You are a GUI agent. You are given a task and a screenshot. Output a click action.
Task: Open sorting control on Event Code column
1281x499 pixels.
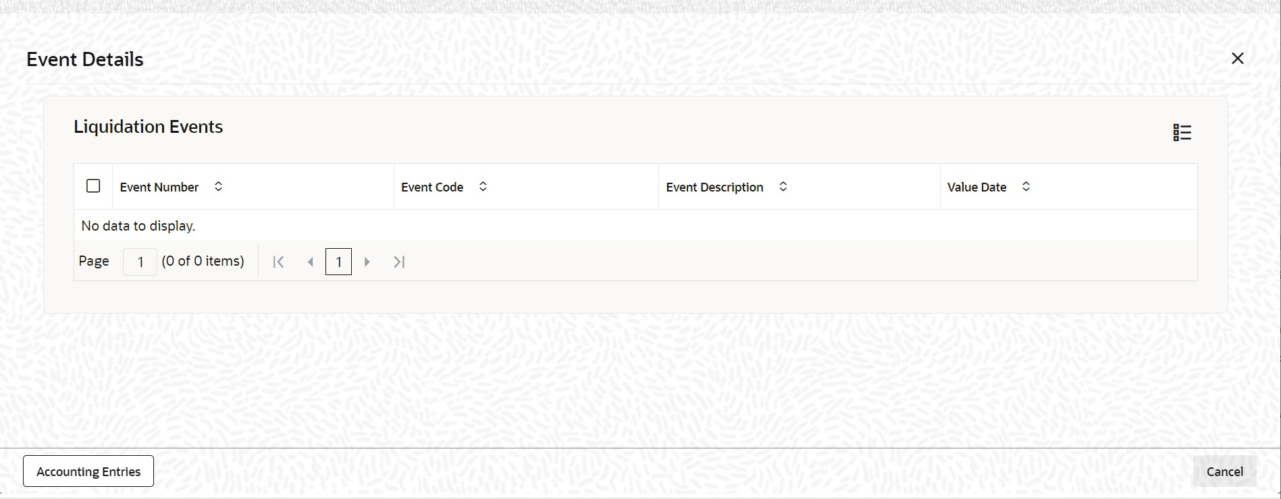click(483, 187)
